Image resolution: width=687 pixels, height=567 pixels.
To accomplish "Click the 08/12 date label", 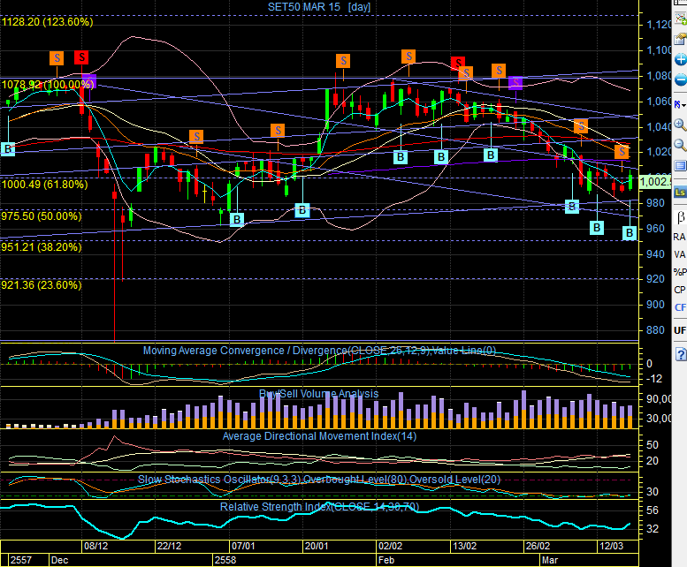I will 96,546.
